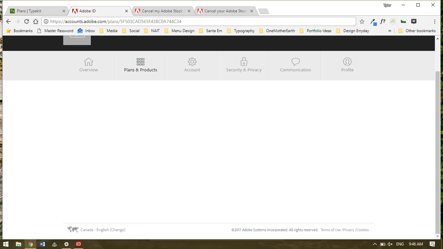Open the Overview section

click(x=89, y=65)
